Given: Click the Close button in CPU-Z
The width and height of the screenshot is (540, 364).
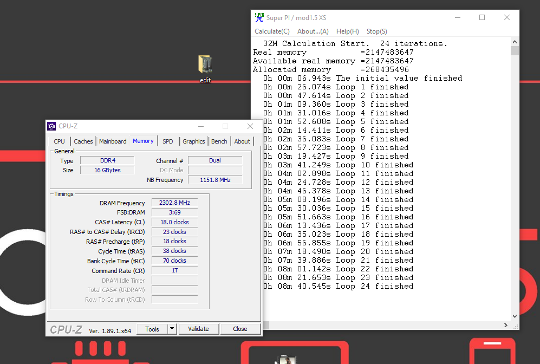Looking at the screenshot, I should click(240, 329).
